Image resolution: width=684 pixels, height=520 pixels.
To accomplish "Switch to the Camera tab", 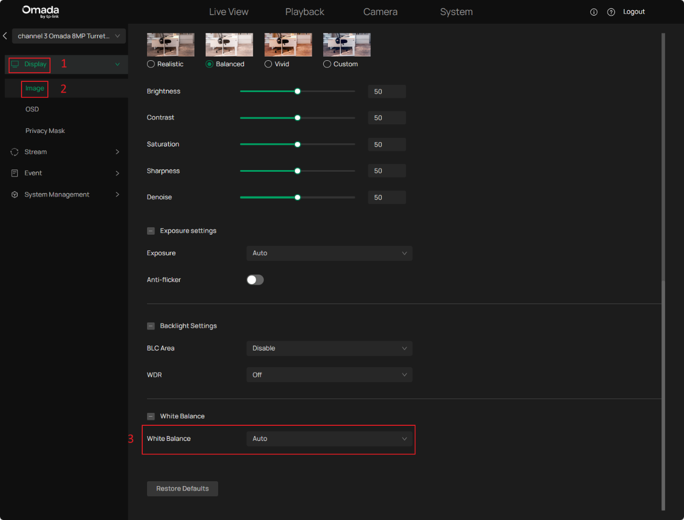I will tap(380, 12).
